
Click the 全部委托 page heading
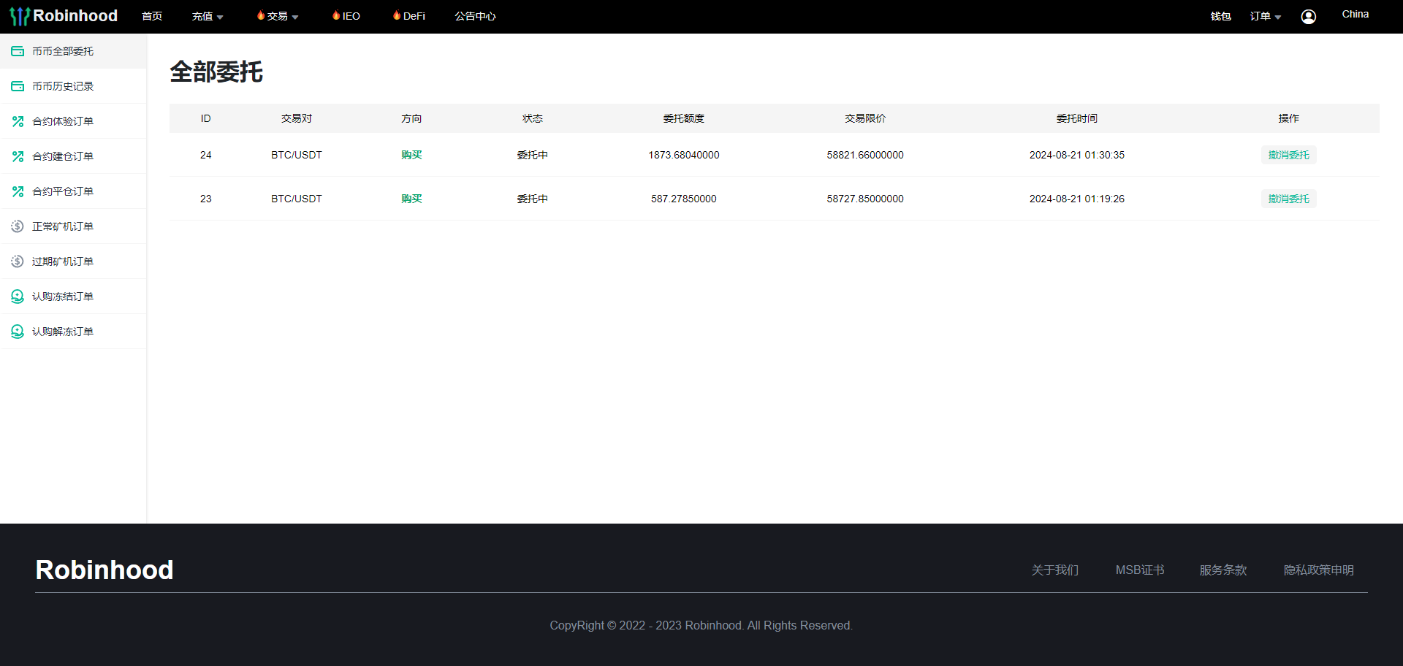(x=216, y=72)
